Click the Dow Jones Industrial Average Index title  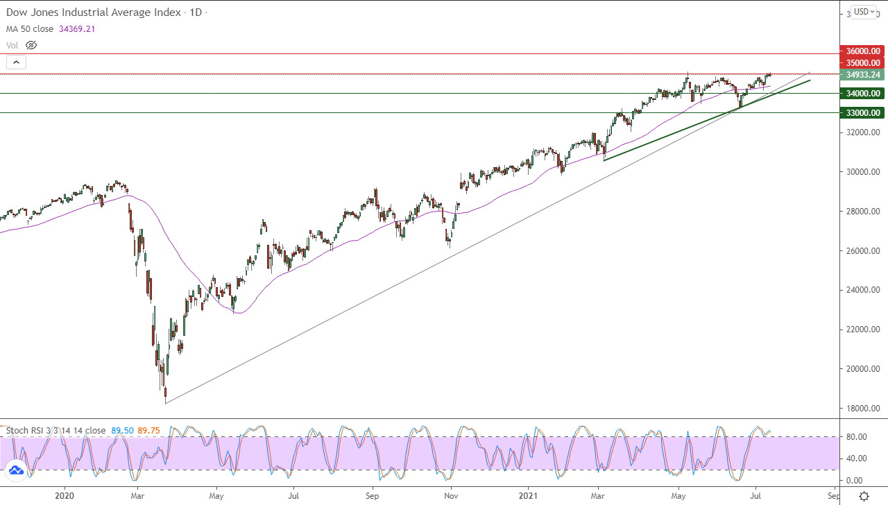coord(94,12)
